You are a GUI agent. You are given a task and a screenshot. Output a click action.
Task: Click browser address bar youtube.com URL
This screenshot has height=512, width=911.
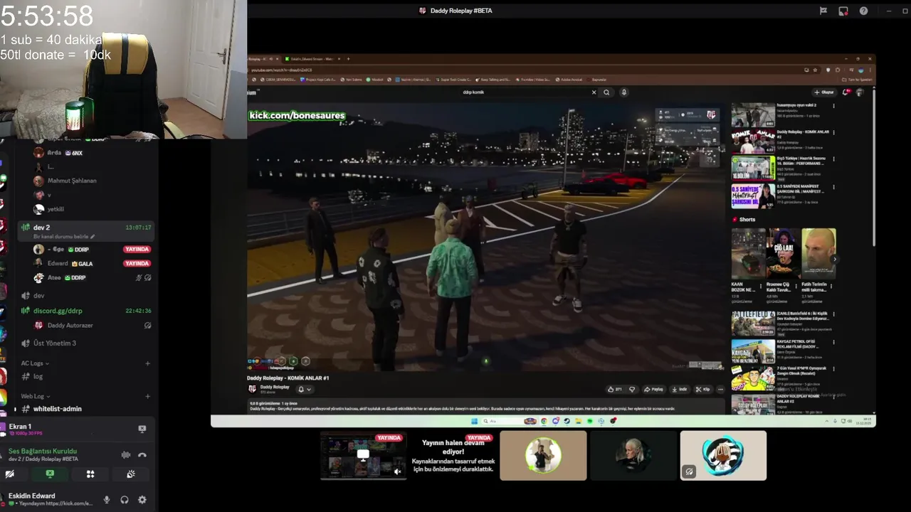click(281, 70)
